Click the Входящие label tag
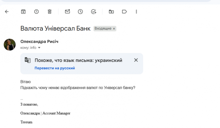 pyautogui.click(x=103, y=29)
